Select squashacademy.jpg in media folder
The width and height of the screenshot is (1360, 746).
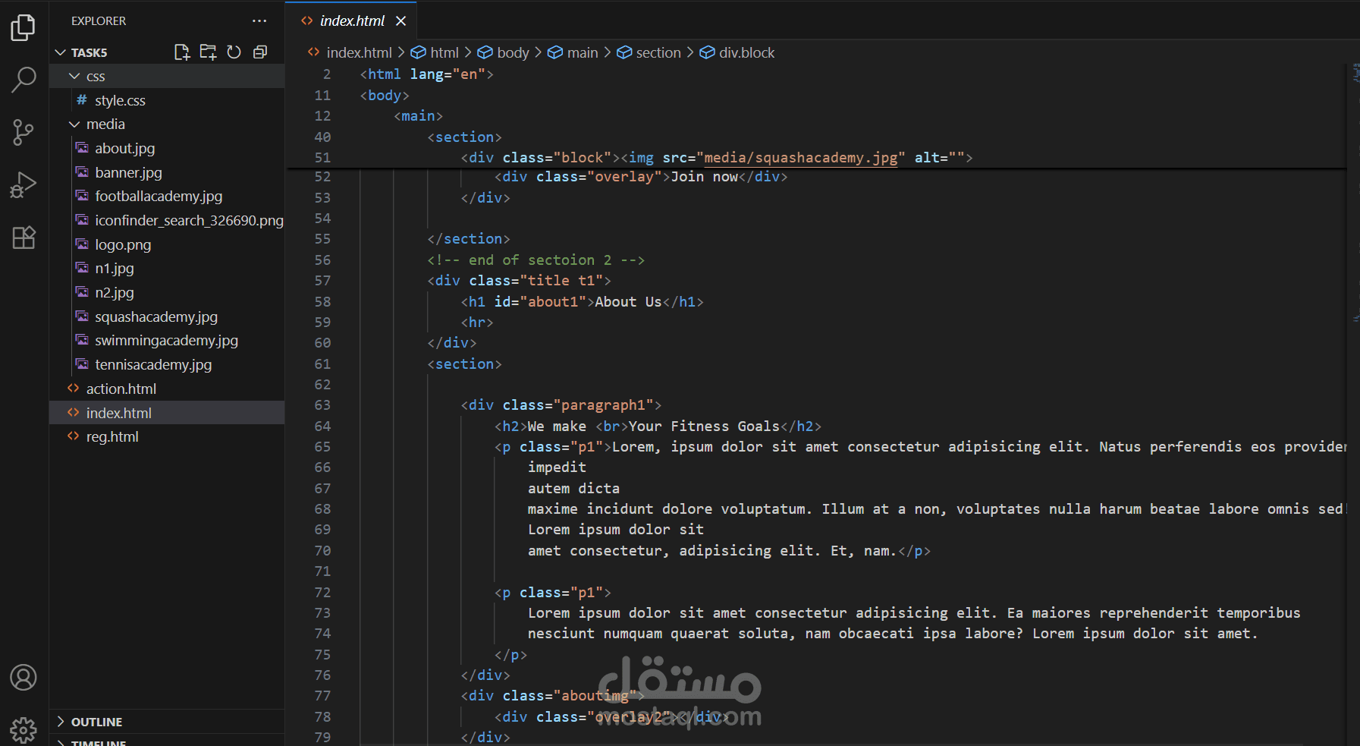point(156,316)
